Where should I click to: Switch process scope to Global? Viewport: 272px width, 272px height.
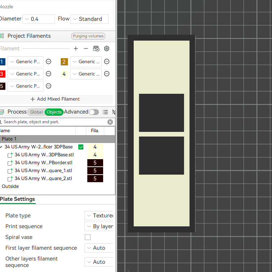coord(36,112)
